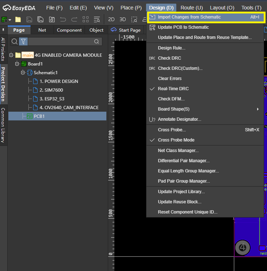Click the open folder toolbar icon
Image resolution: width=267 pixels, height=271 pixels.
point(18,20)
